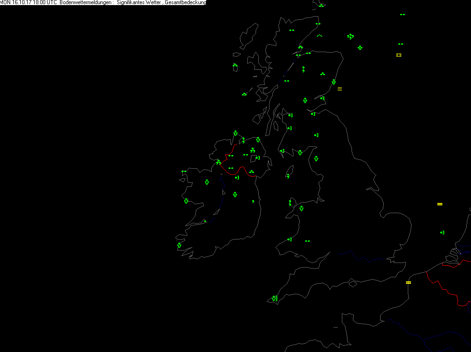
Task: Select the yellow broken-line fog symbol
Action: pyautogui.click(x=399, y=55)
